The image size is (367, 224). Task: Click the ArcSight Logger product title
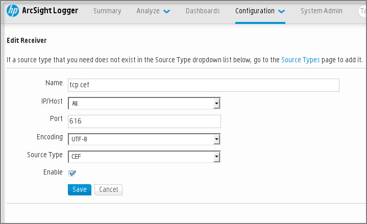pos(50,11)
